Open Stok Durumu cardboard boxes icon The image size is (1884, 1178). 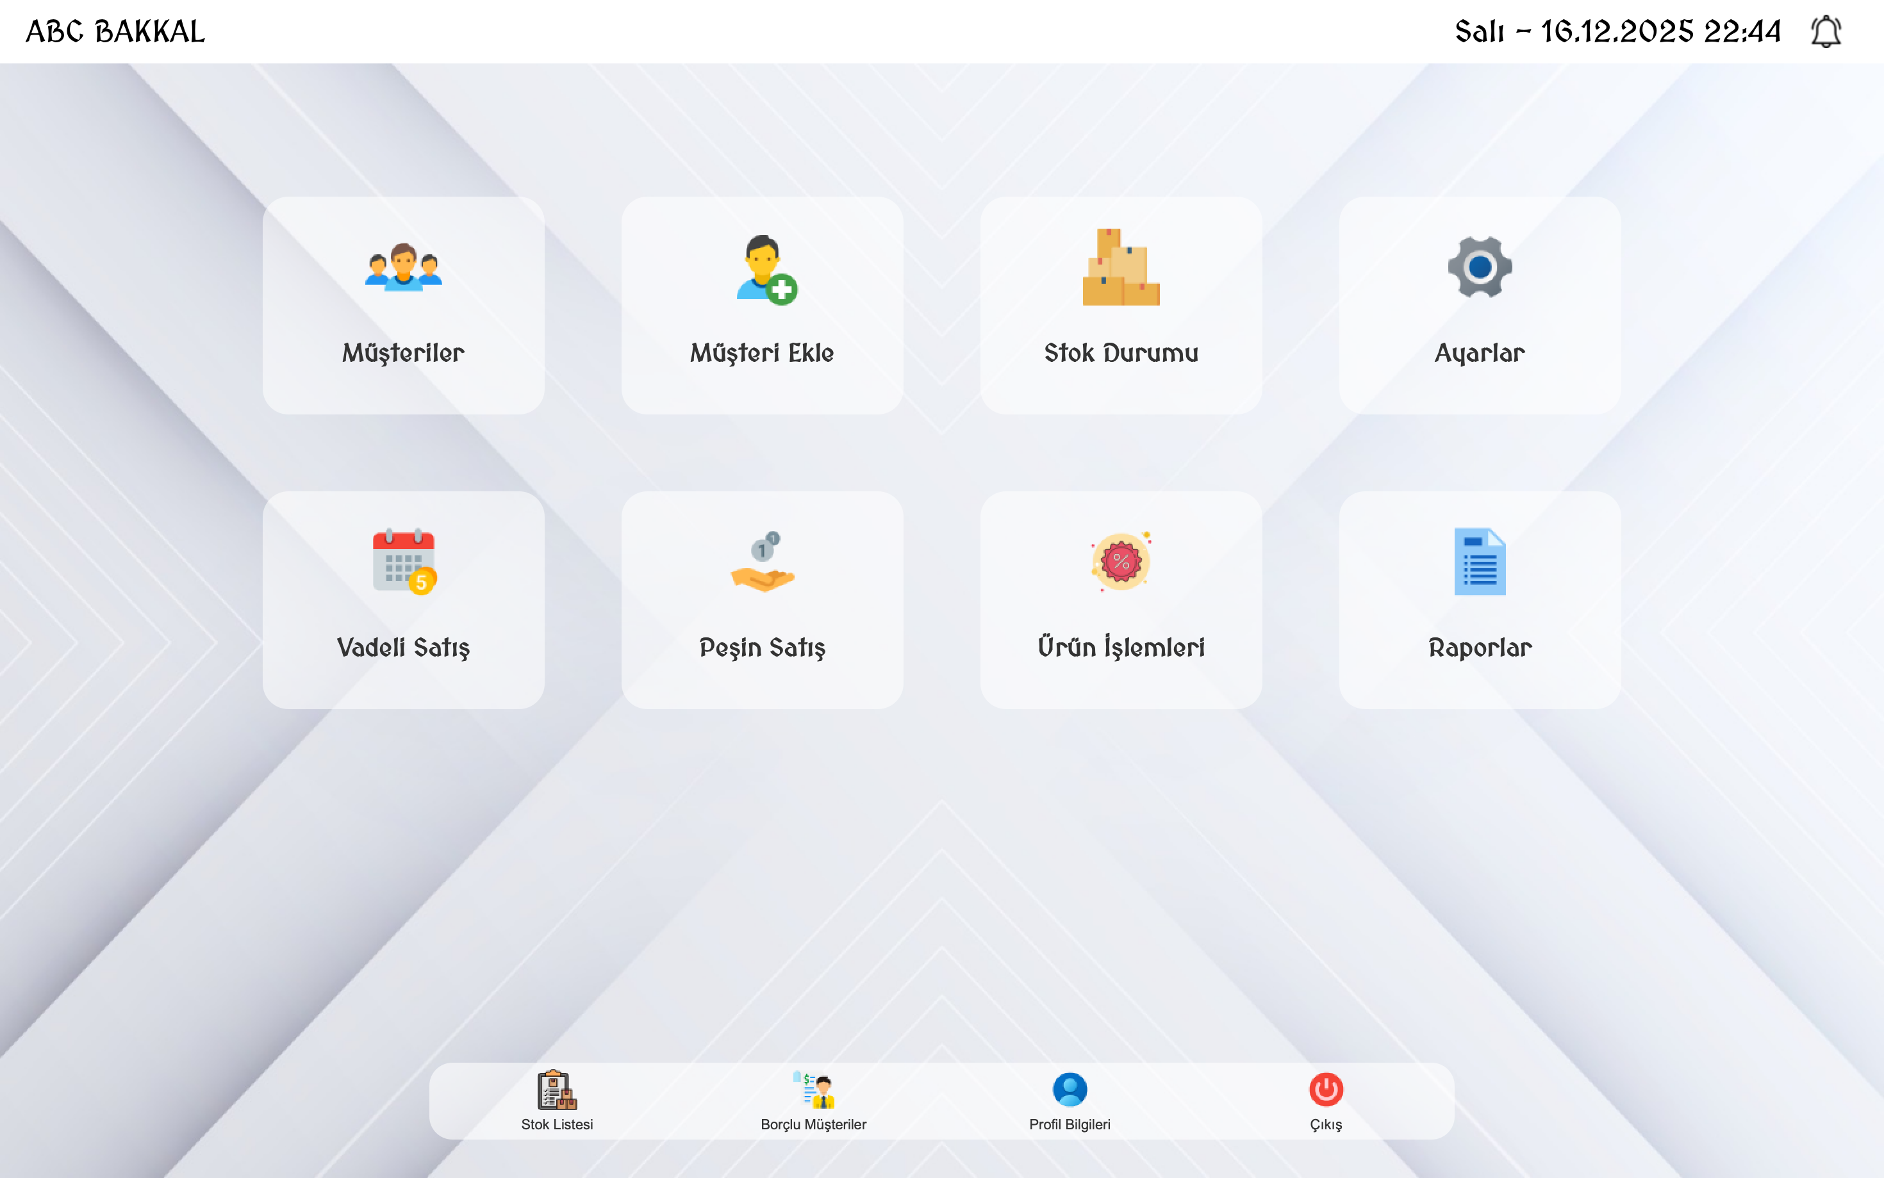coord(1120,267)
